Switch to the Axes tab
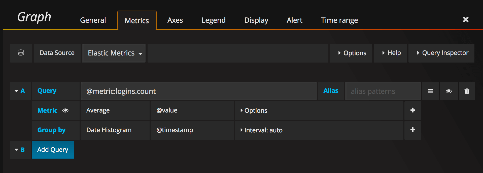Viewport: 483px width, 173px height. (175, 20)
